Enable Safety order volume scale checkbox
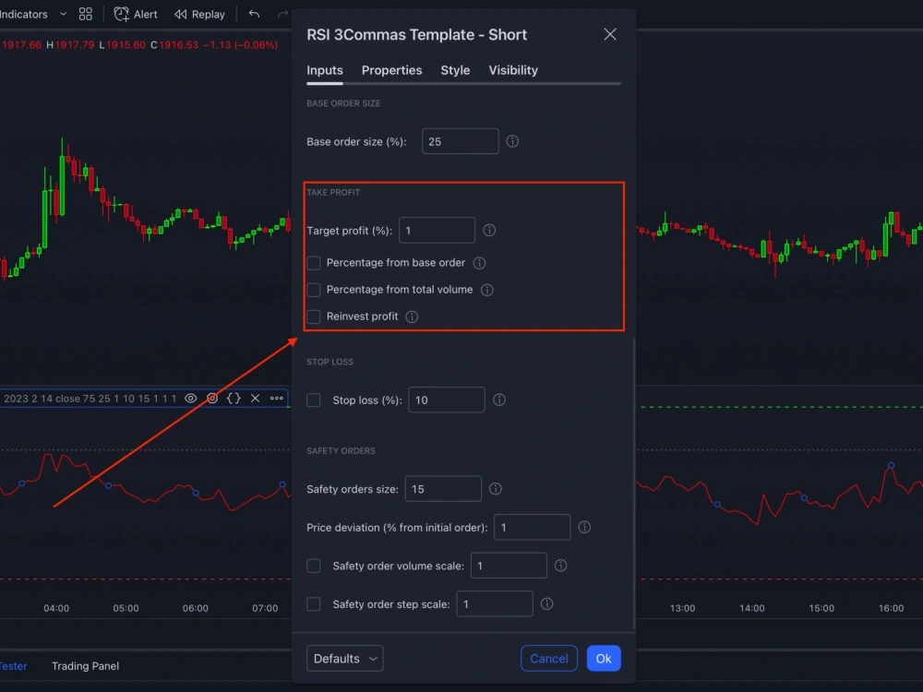 point(314,566)
